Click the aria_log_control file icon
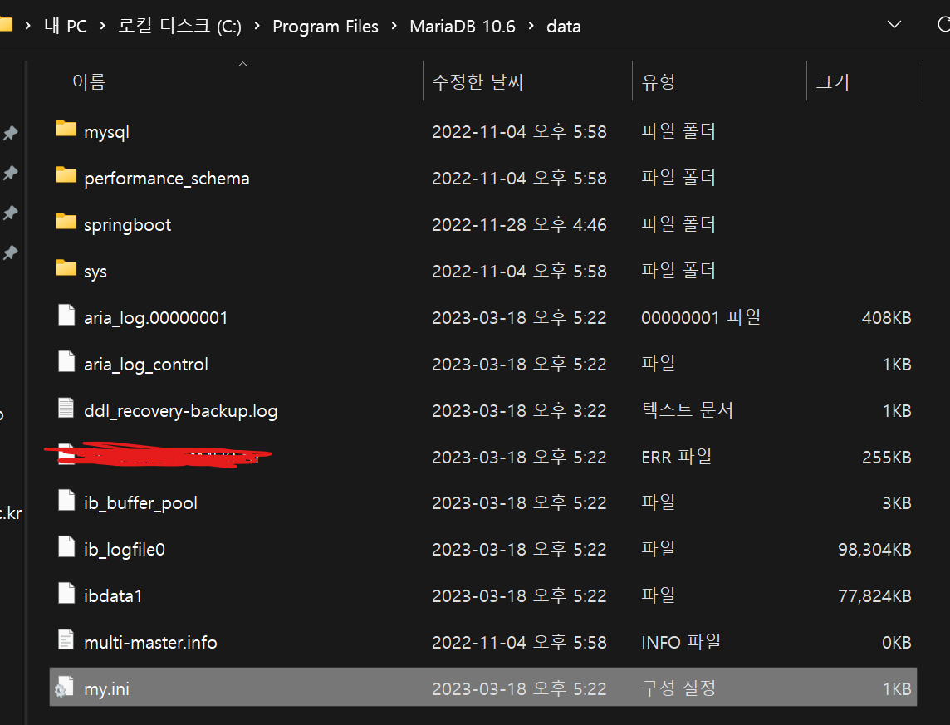 pos(66,361)
